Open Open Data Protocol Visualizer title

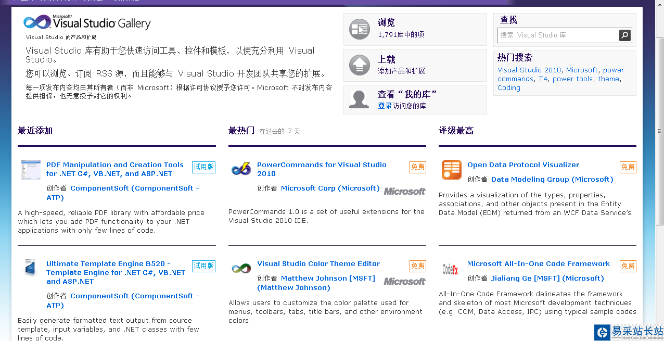click(523, 165)
